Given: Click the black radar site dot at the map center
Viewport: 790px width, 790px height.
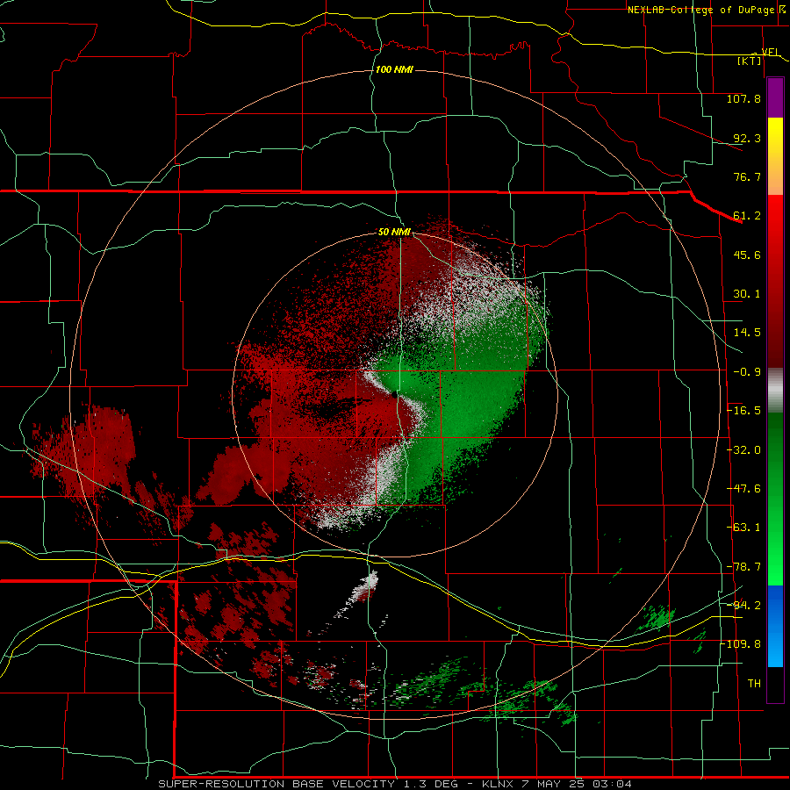Looking at the screenshot, I should [393, 396].
